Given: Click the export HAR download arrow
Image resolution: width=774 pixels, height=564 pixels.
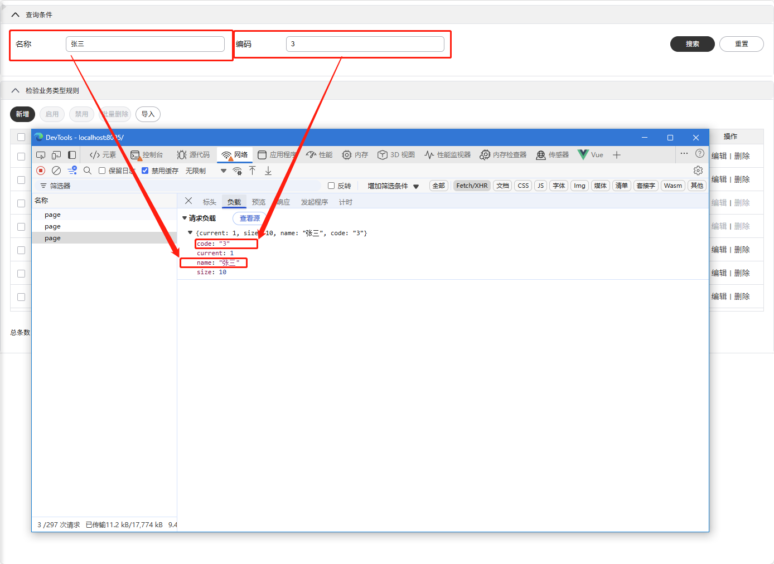Looking at the screenshot, I should coord(268,171).
